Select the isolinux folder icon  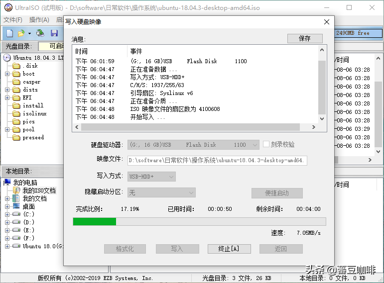click(x=16, y=113)
